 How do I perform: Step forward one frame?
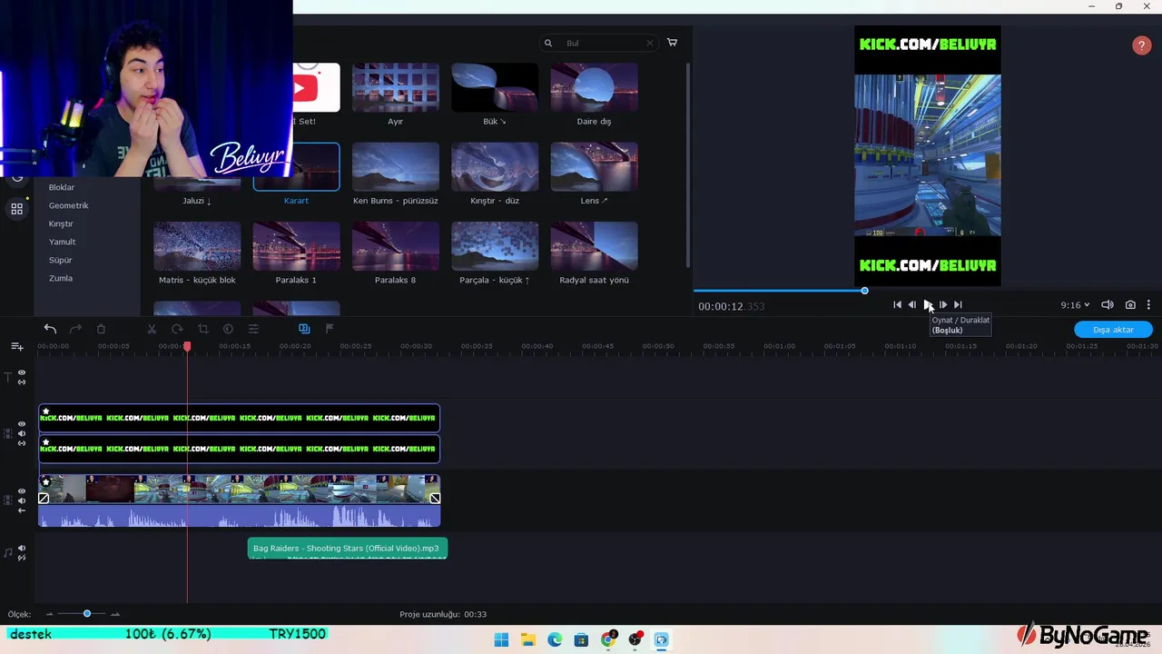pos(942,305)
